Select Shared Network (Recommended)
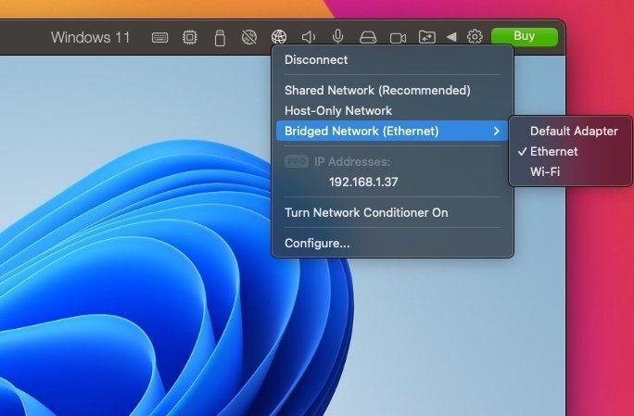The width and height of the screenshot is (634, 416). pos(391,90)
